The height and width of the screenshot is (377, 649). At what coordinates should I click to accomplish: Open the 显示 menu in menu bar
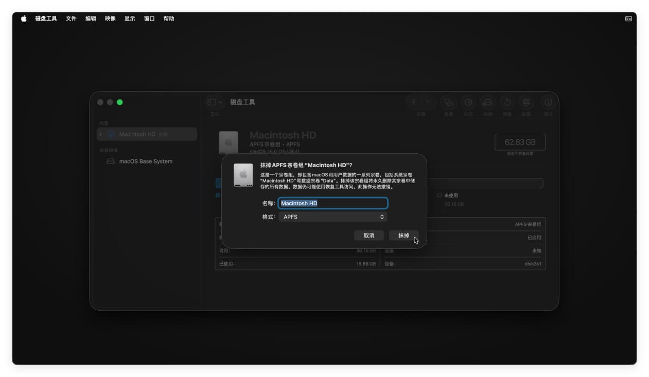(130, 19)
